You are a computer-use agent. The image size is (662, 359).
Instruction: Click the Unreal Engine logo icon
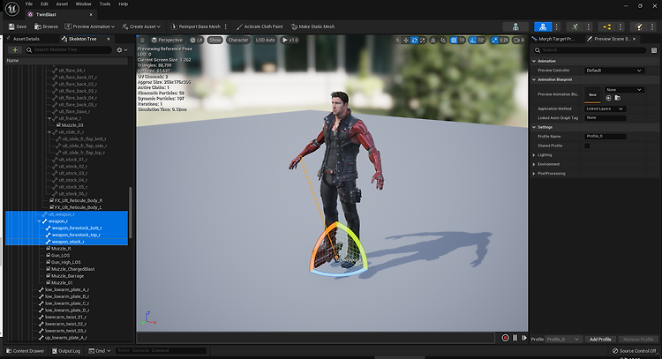[12, 9]
